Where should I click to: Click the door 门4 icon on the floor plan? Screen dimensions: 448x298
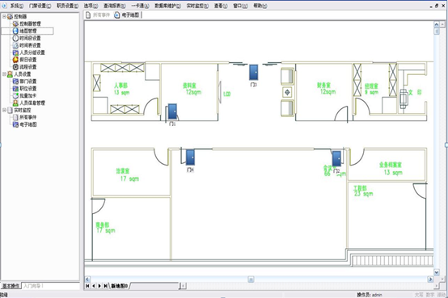(x=190, y=157)
